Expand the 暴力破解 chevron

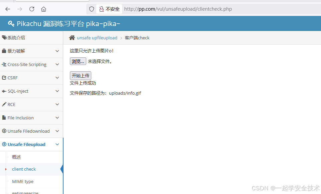tap(57, 51)
